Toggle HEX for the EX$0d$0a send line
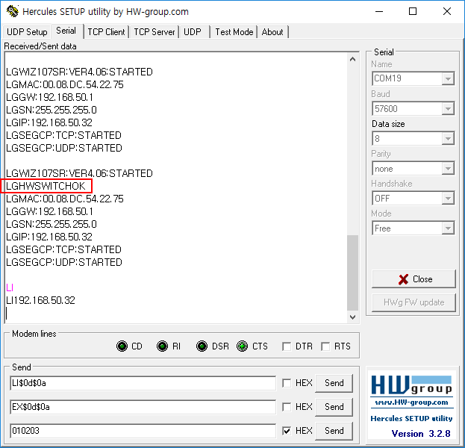The width and height of the screenshot is (465, 448). tap(287, 407)
